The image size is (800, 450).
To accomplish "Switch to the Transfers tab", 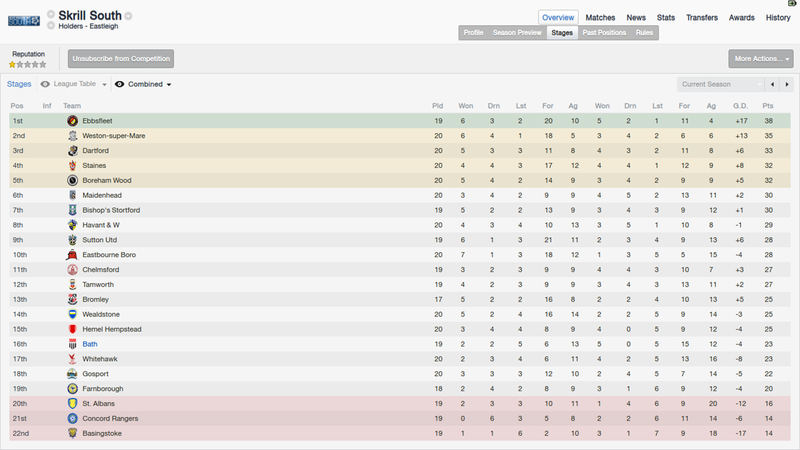I will (701, 18).
